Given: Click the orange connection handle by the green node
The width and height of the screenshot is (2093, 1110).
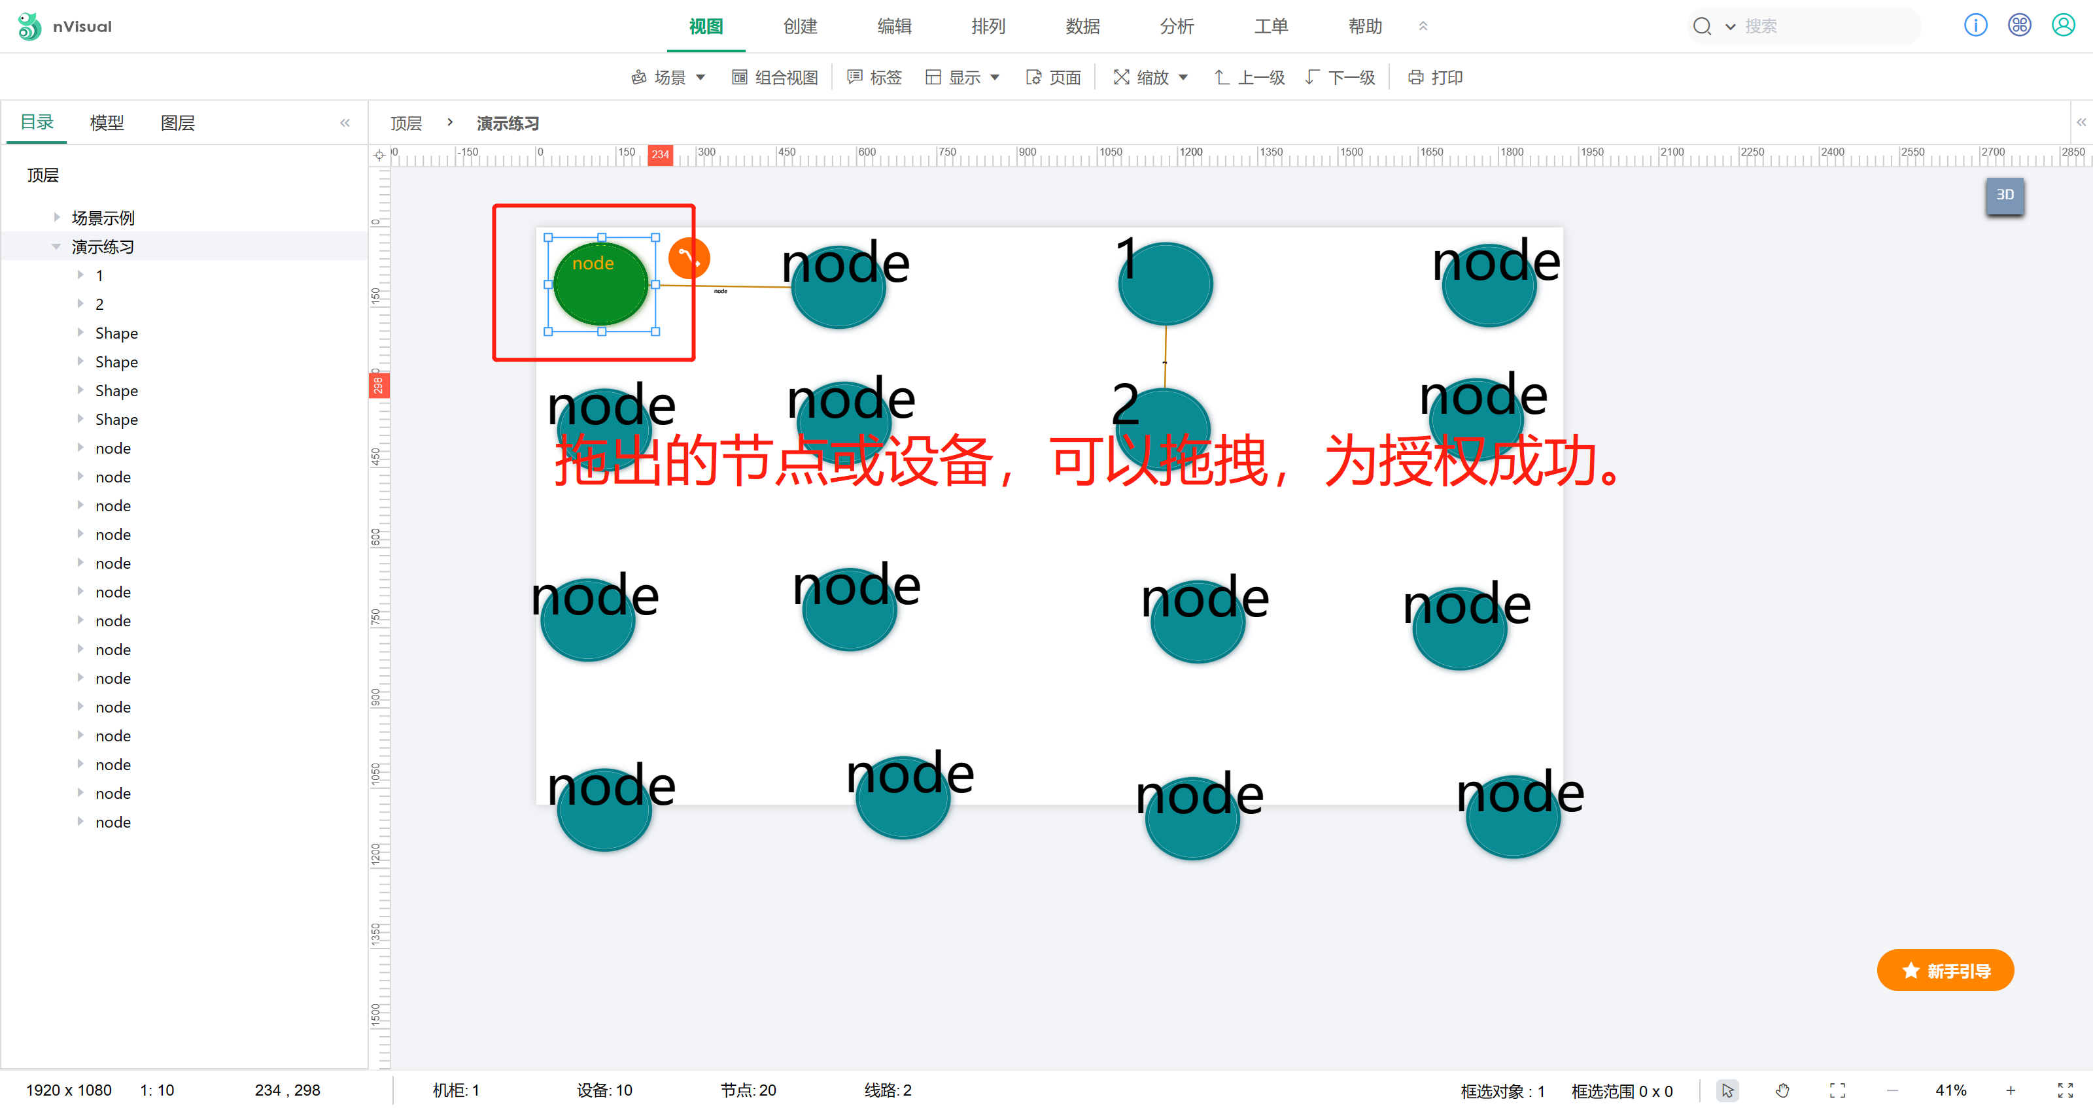Looking at the screenshot, I should tap(689, 258).
